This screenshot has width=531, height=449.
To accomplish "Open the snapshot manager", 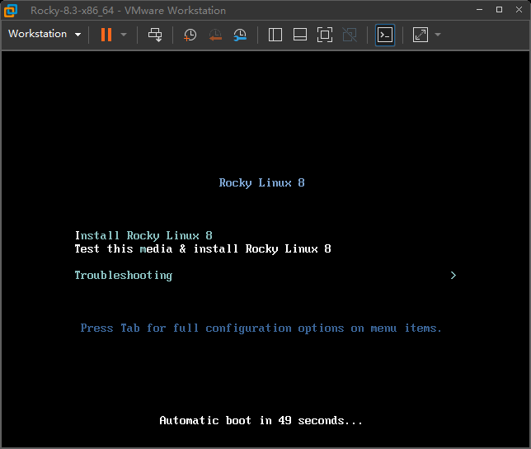I will coord(240,35).
